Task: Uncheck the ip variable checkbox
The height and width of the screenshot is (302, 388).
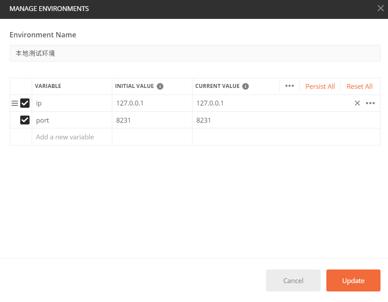Action: [x=25, y=103]
